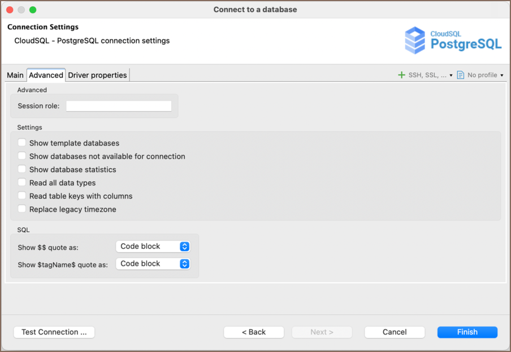Open Show $tagName$ quote as dropdown
Image resolution: width=511 pixels, height=352 pixels.
click(153, 263)
